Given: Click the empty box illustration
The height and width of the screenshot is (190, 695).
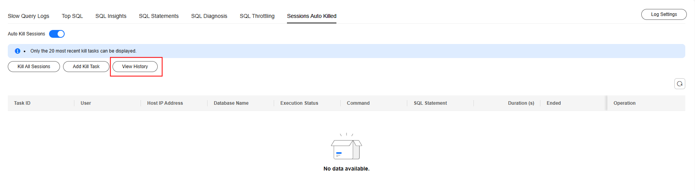Looking at the screenshot, I should tap(346, 147).
